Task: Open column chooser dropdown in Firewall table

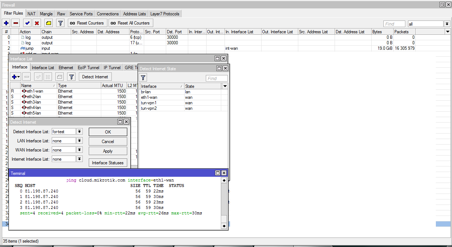Action: 448,32
